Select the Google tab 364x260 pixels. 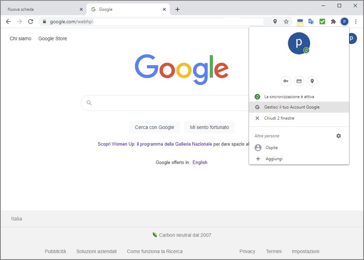tap(129, 9)
